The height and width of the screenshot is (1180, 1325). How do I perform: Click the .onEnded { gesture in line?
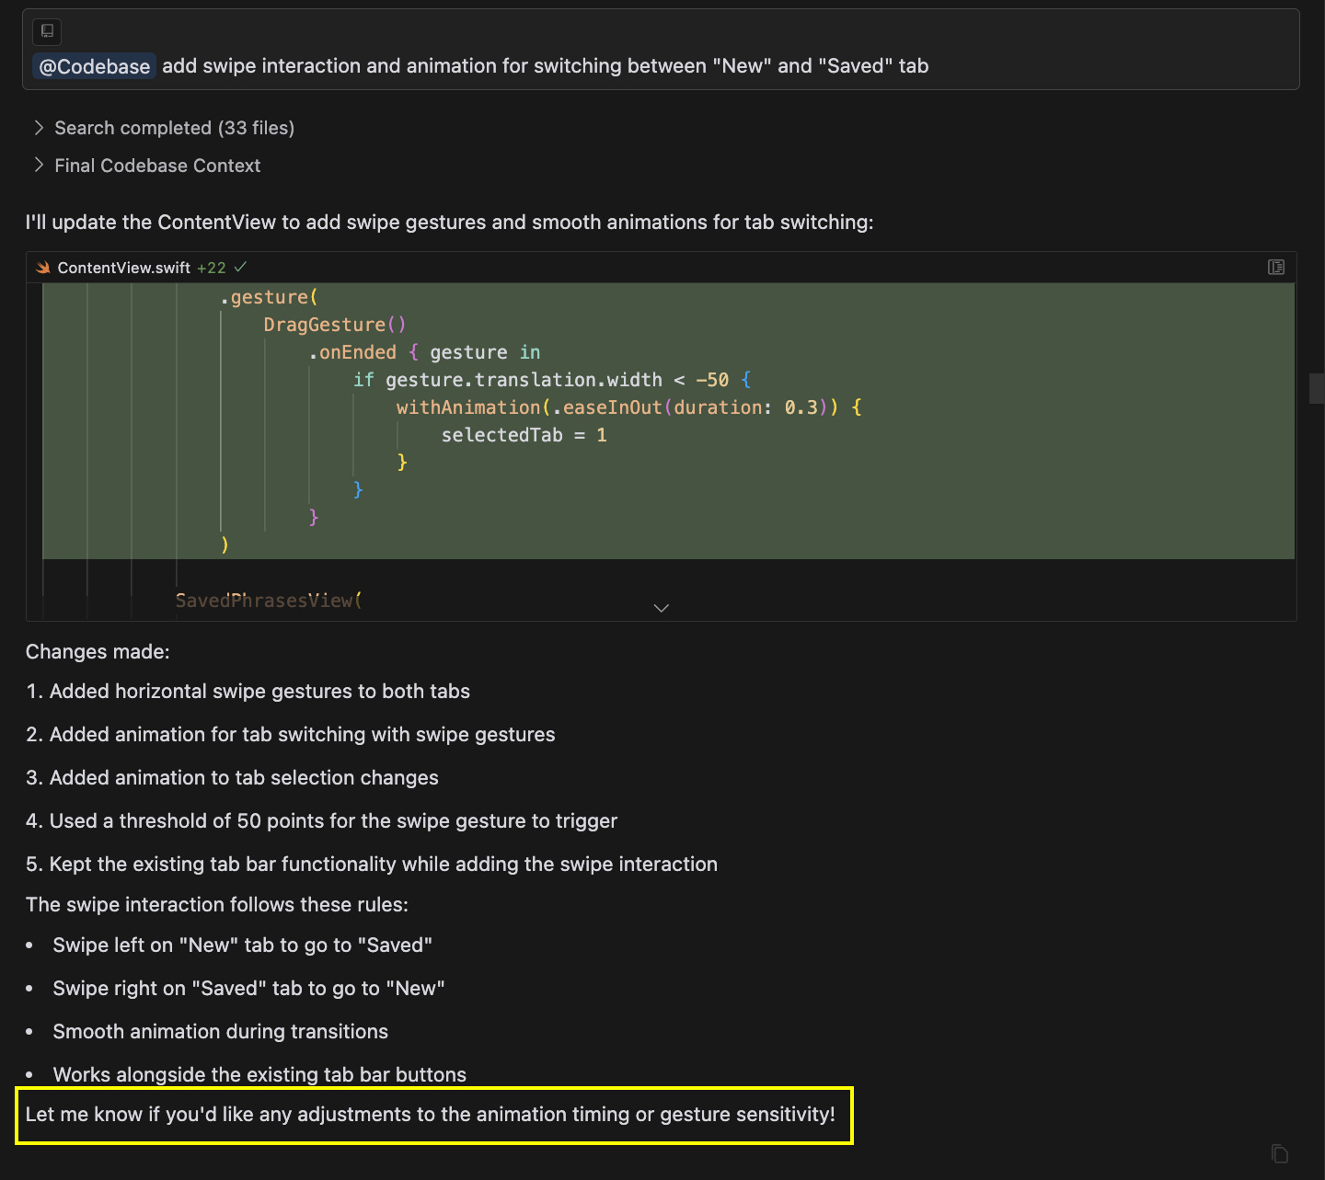tap(424, 352)
